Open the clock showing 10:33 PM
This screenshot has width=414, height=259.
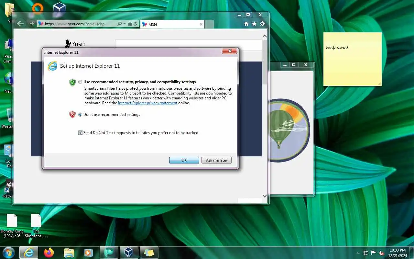(398, 253)
